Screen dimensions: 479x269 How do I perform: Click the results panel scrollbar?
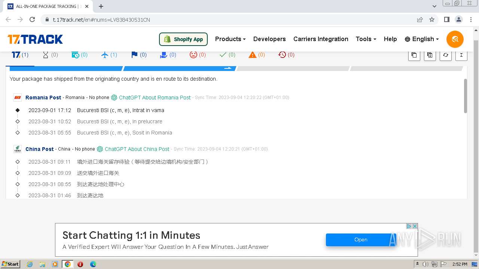466,96
